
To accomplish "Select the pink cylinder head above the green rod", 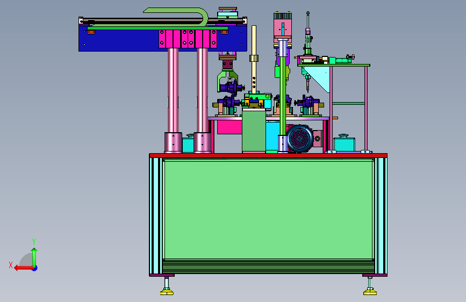I will click(283, 28).
